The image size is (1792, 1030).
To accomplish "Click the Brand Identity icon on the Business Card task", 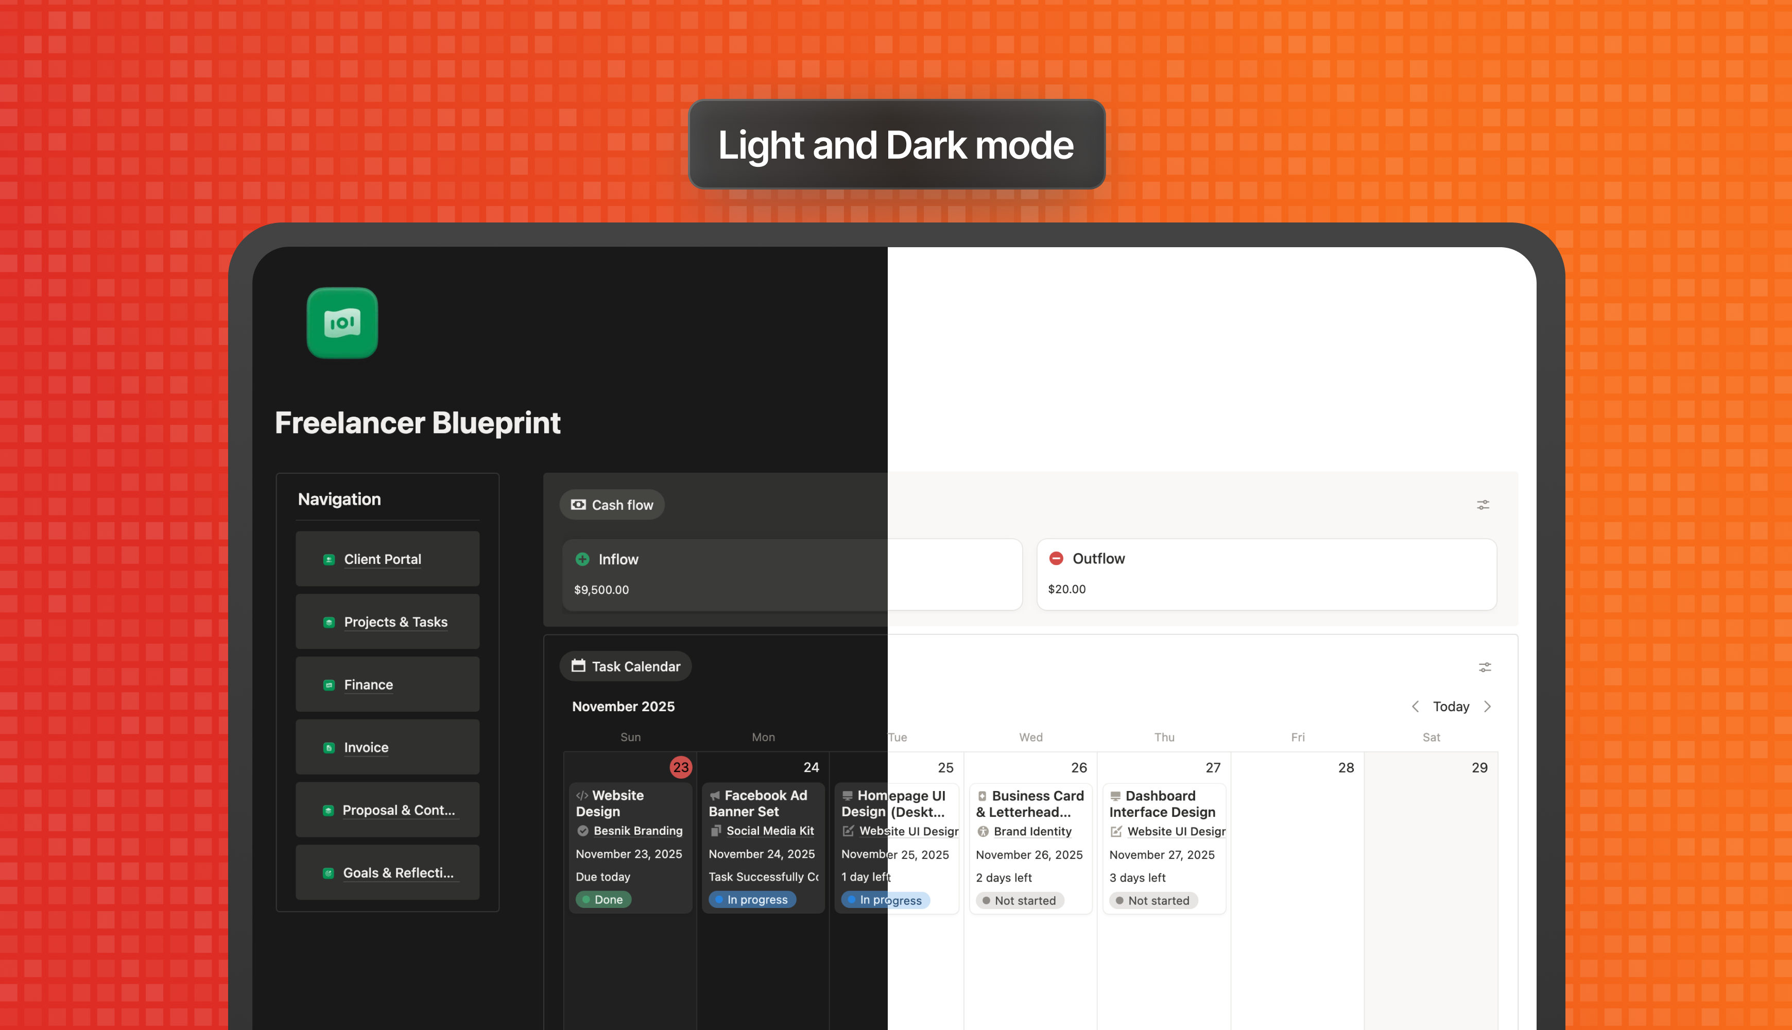I will coord(983,831).
